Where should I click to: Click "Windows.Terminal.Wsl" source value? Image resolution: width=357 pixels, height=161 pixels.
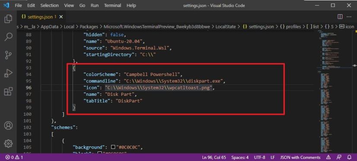(x=139, y=48)
